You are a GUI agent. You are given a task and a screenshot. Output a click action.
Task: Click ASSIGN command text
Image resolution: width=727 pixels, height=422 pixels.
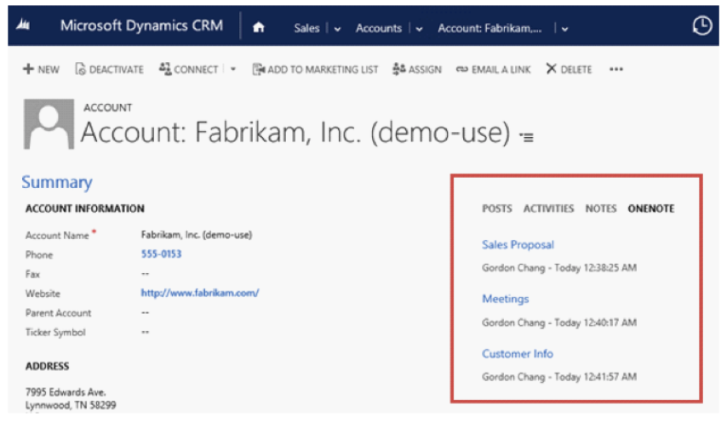coord(425,70)
